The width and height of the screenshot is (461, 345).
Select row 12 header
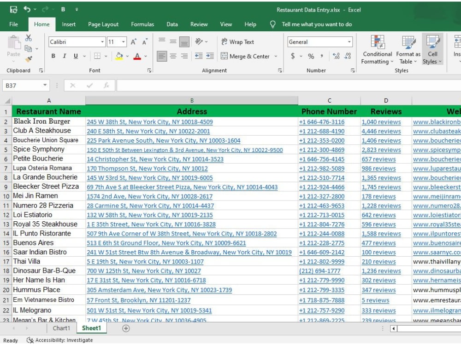click(x=6, y=215)
